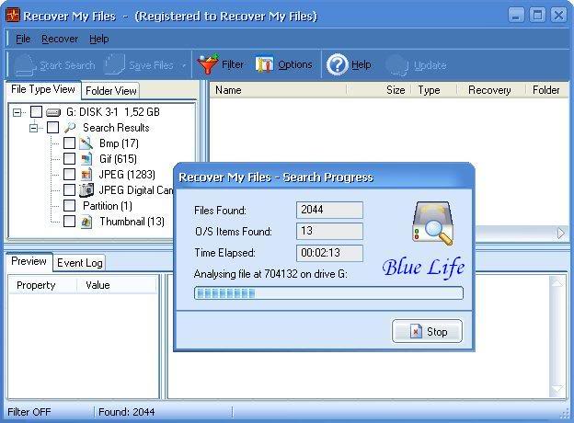
Task: Sort by the Size column header
Action: point(379,90)
